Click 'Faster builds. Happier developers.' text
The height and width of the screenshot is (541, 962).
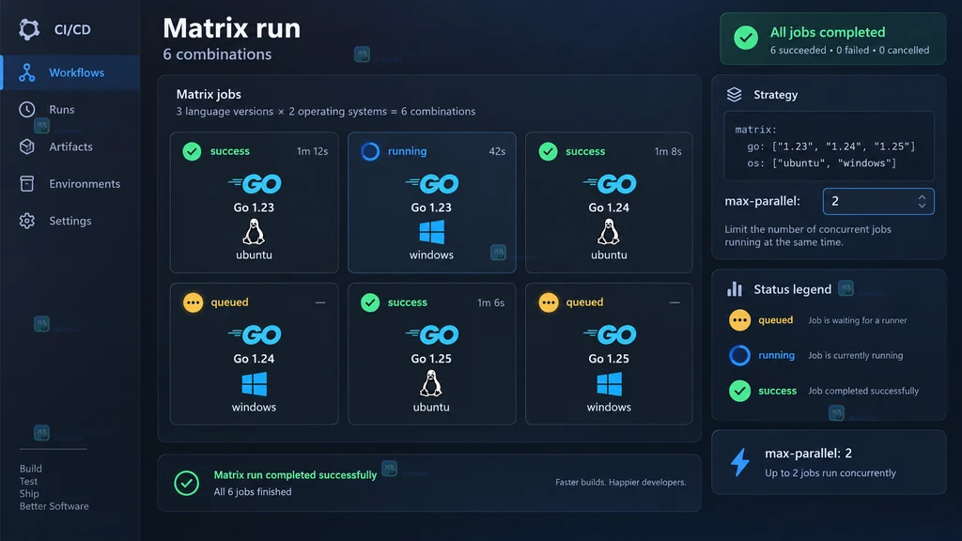(x=621, y=482)
